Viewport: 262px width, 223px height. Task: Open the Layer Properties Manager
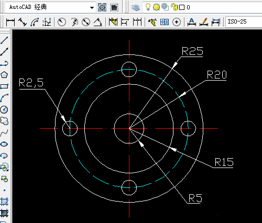coord(136,7)
